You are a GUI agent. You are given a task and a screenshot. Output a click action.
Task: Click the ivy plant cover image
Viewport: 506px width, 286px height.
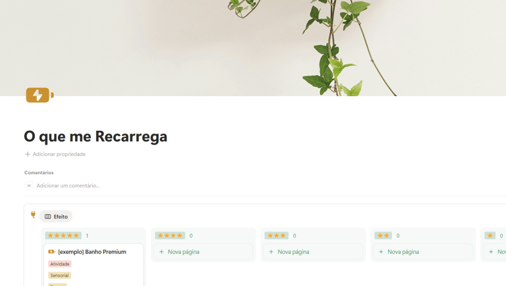[x=253, y=47]
